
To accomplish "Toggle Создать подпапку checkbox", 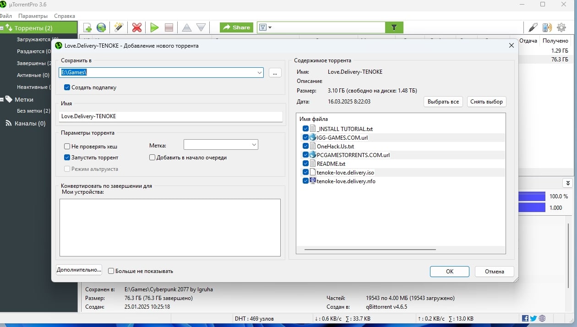I will (x=67, y=87).
